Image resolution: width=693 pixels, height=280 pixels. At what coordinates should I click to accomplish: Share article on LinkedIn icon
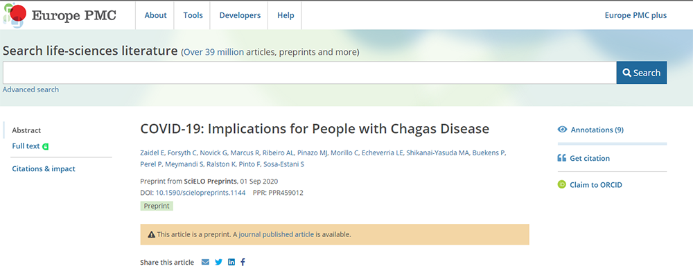pyautogui.click(x=231, y=262)
